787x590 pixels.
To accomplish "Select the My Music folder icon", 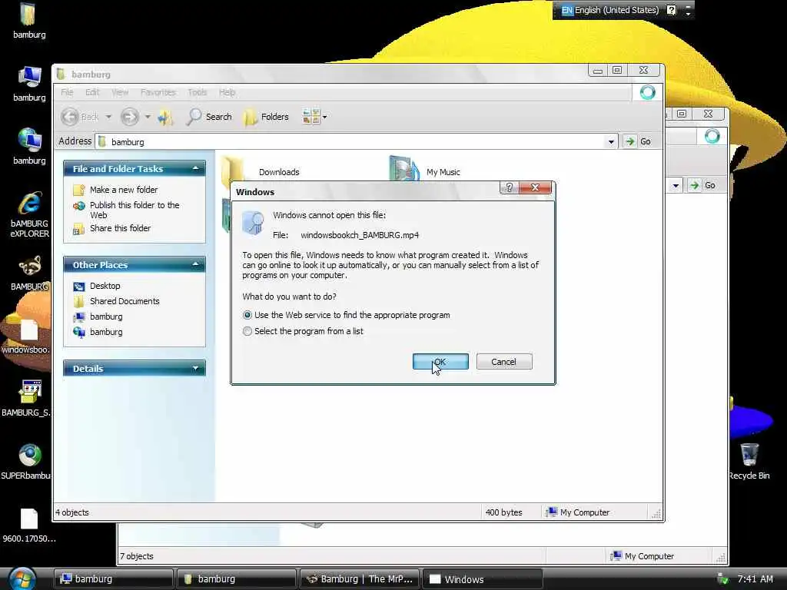I will point(403,168).
